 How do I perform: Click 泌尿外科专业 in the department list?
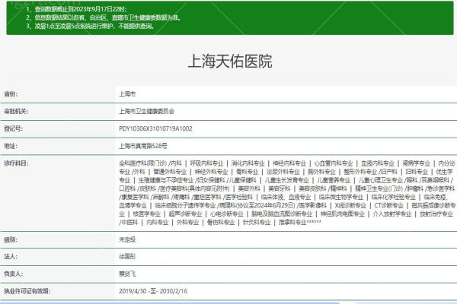tap(283, 172)
